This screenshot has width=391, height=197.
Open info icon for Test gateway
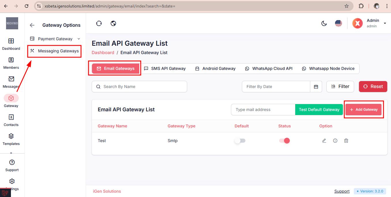(335, 141)
